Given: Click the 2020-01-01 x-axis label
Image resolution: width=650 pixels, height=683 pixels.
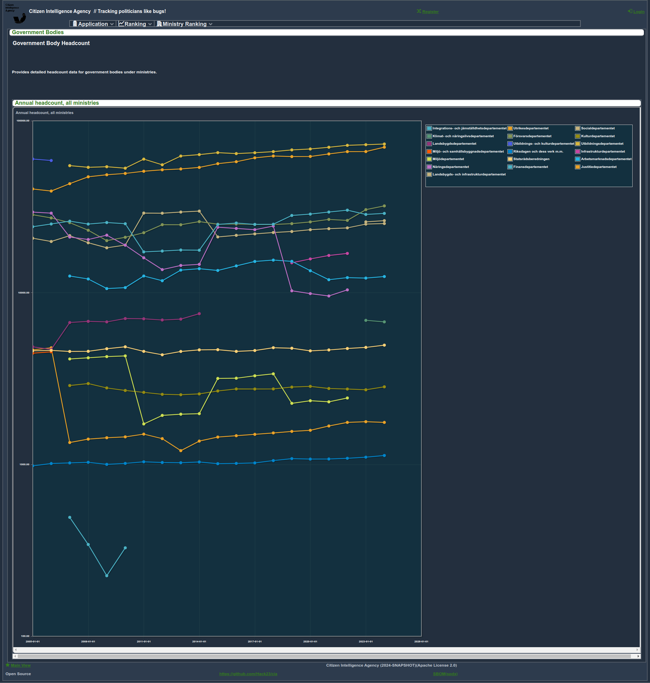Looking at the screenshot, I should (310, 641).
